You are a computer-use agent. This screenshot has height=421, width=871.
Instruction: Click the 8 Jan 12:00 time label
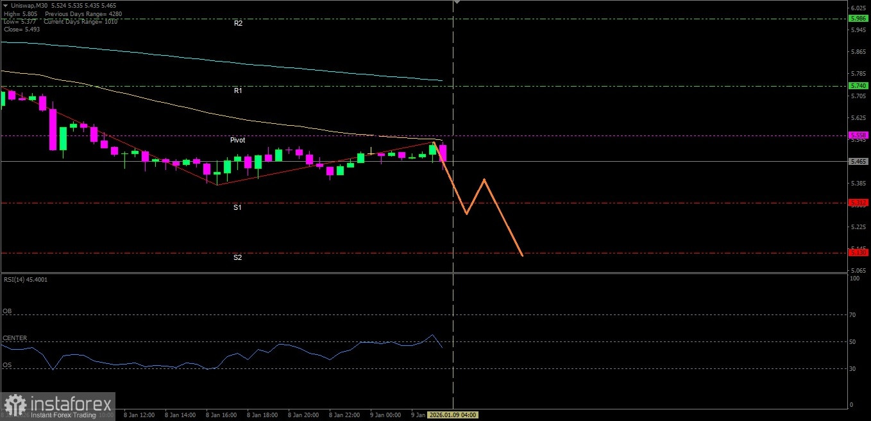[x=139, y=415]
